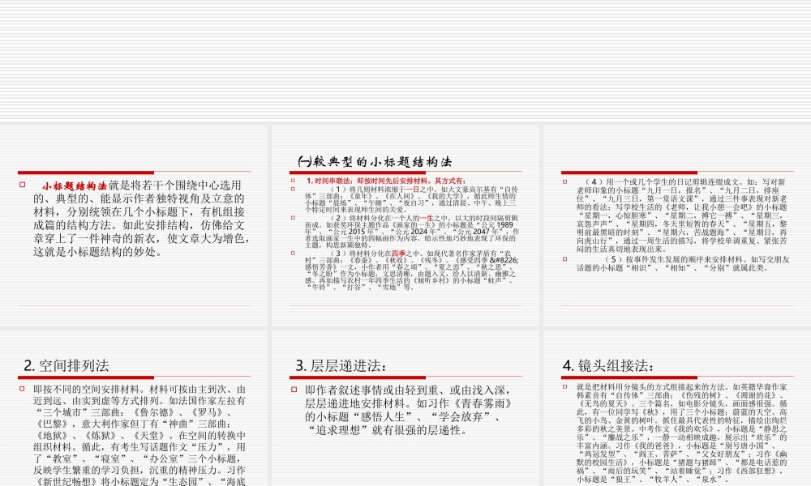Select the paragraph starting （3）将材料分化在四季之中

(x=412, y=270)
